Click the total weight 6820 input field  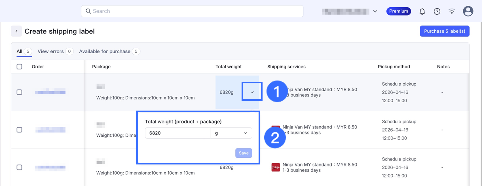click(x=178, y=133)
